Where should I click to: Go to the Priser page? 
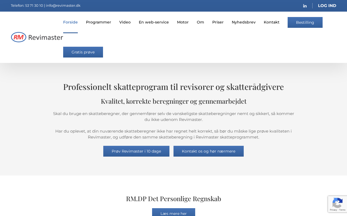(218, 22)
